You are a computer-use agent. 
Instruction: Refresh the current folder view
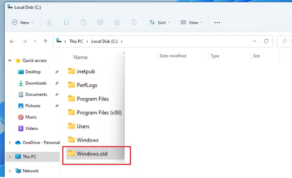[266, 41]
